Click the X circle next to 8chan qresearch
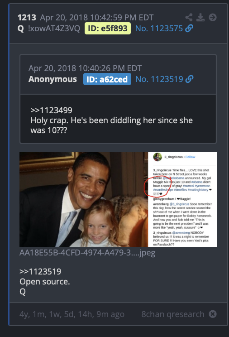Image resolution: width=229 pixels, height=337 pixels. (x=212, y=314)
